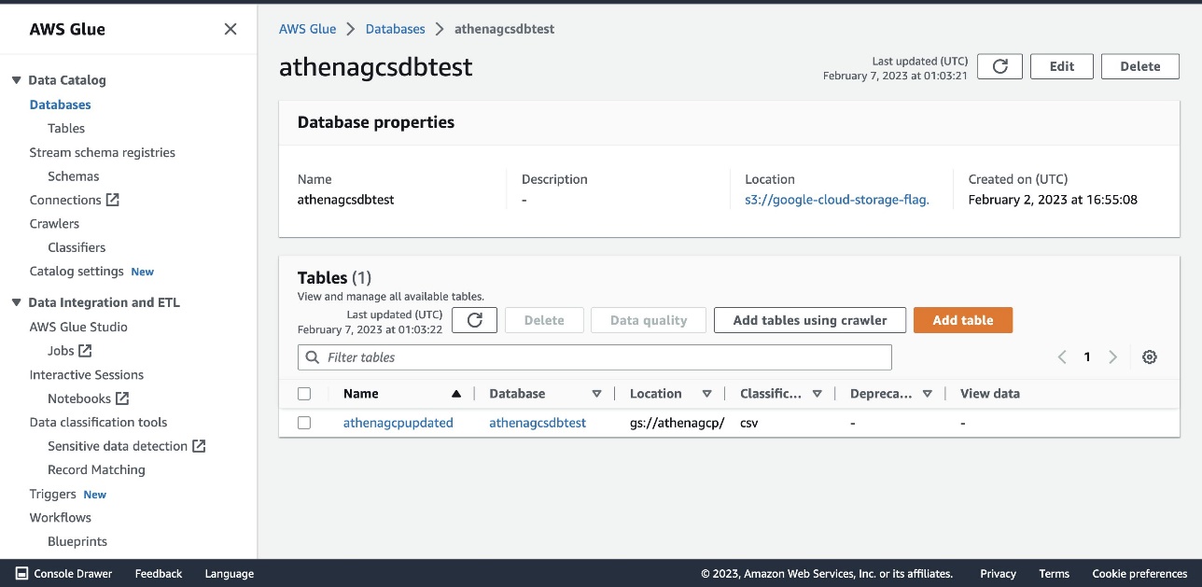1202x587 pixels.
Task: Open the athenagcpupdated table link
Action: click(x=398, y=423)
